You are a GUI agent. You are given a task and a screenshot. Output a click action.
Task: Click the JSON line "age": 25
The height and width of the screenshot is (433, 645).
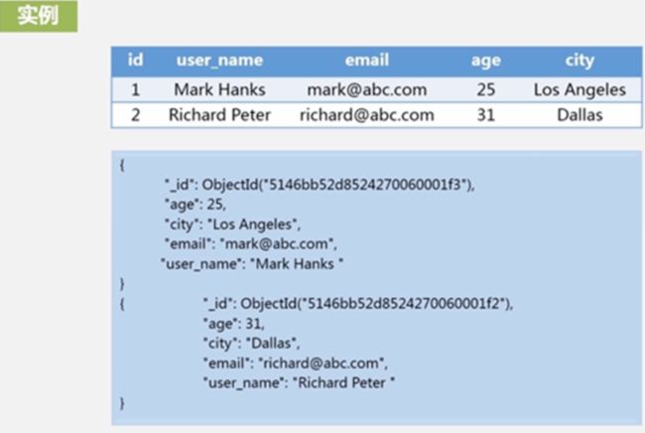tap(195, 205)
